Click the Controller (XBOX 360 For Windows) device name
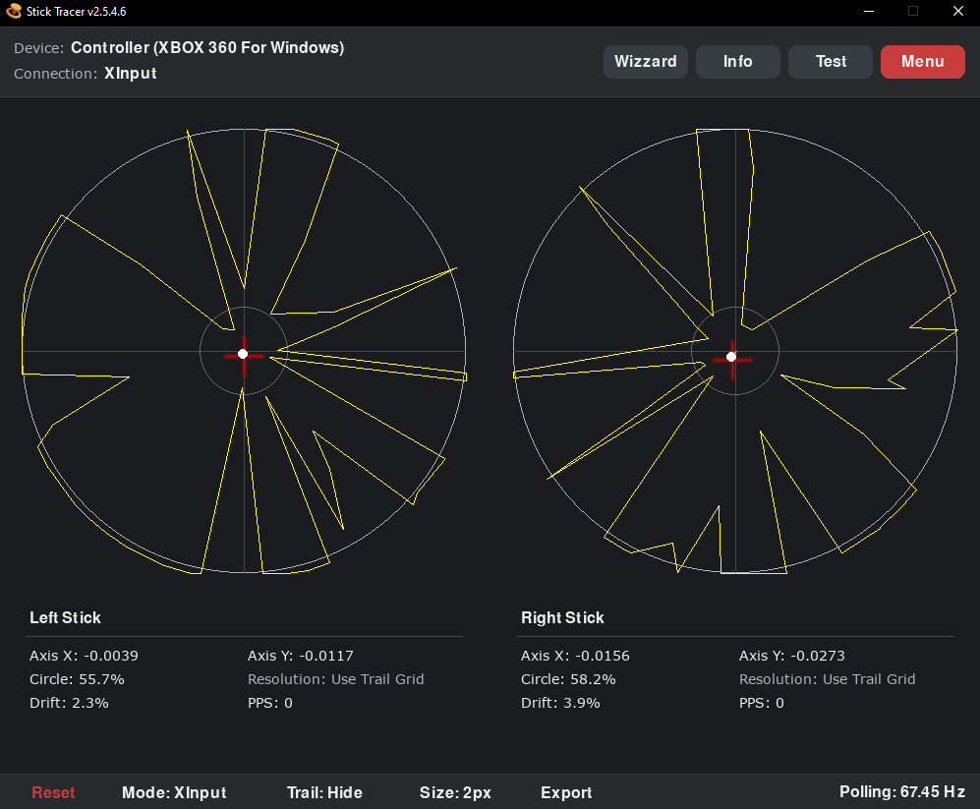The image size is (980, 809). [207, 47]
